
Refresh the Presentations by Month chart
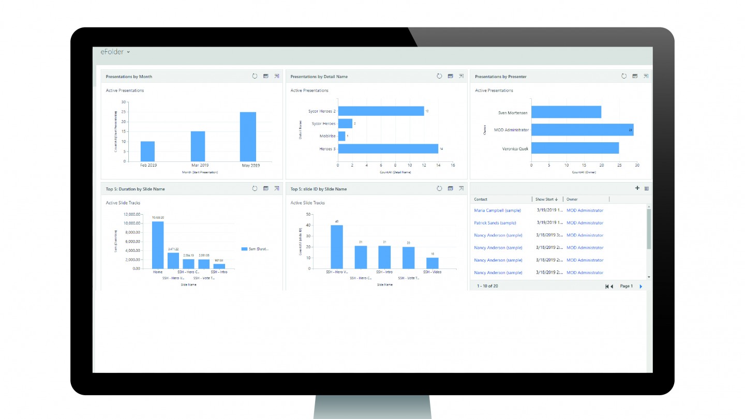[x=255, y=76]
